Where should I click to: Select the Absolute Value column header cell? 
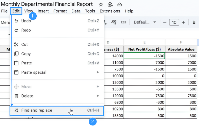(181, 49)
